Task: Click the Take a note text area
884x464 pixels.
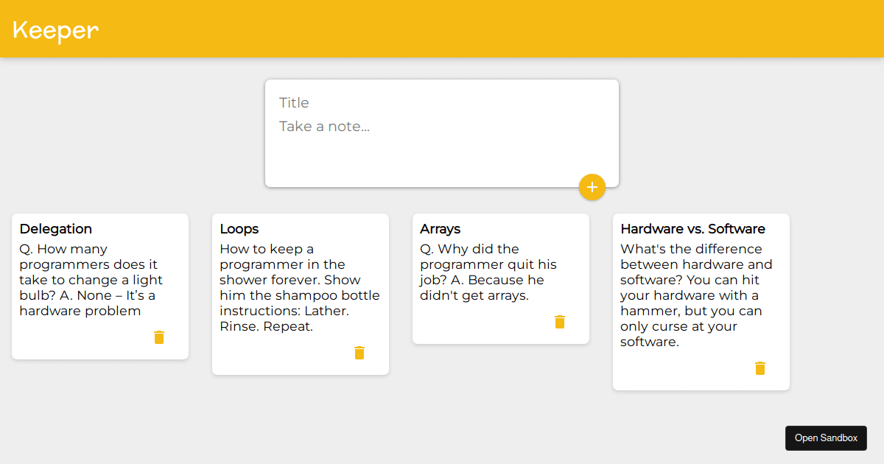Action: (x=368, y=126)
